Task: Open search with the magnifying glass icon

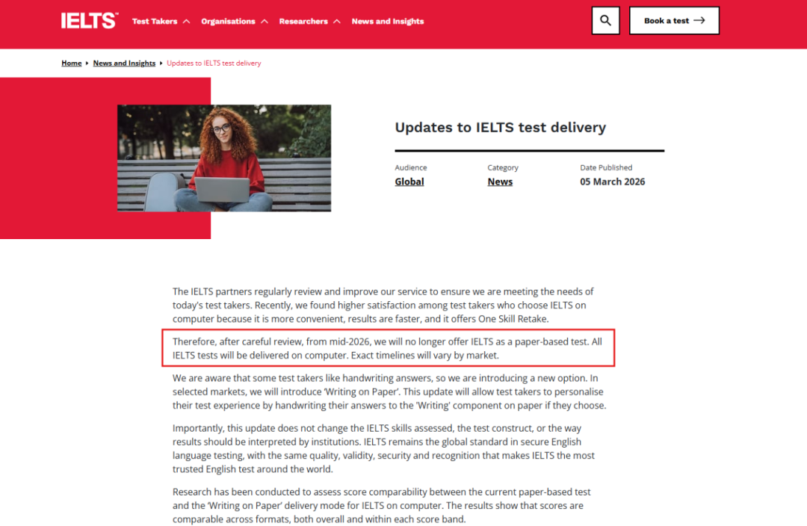Action: (605, 21)
